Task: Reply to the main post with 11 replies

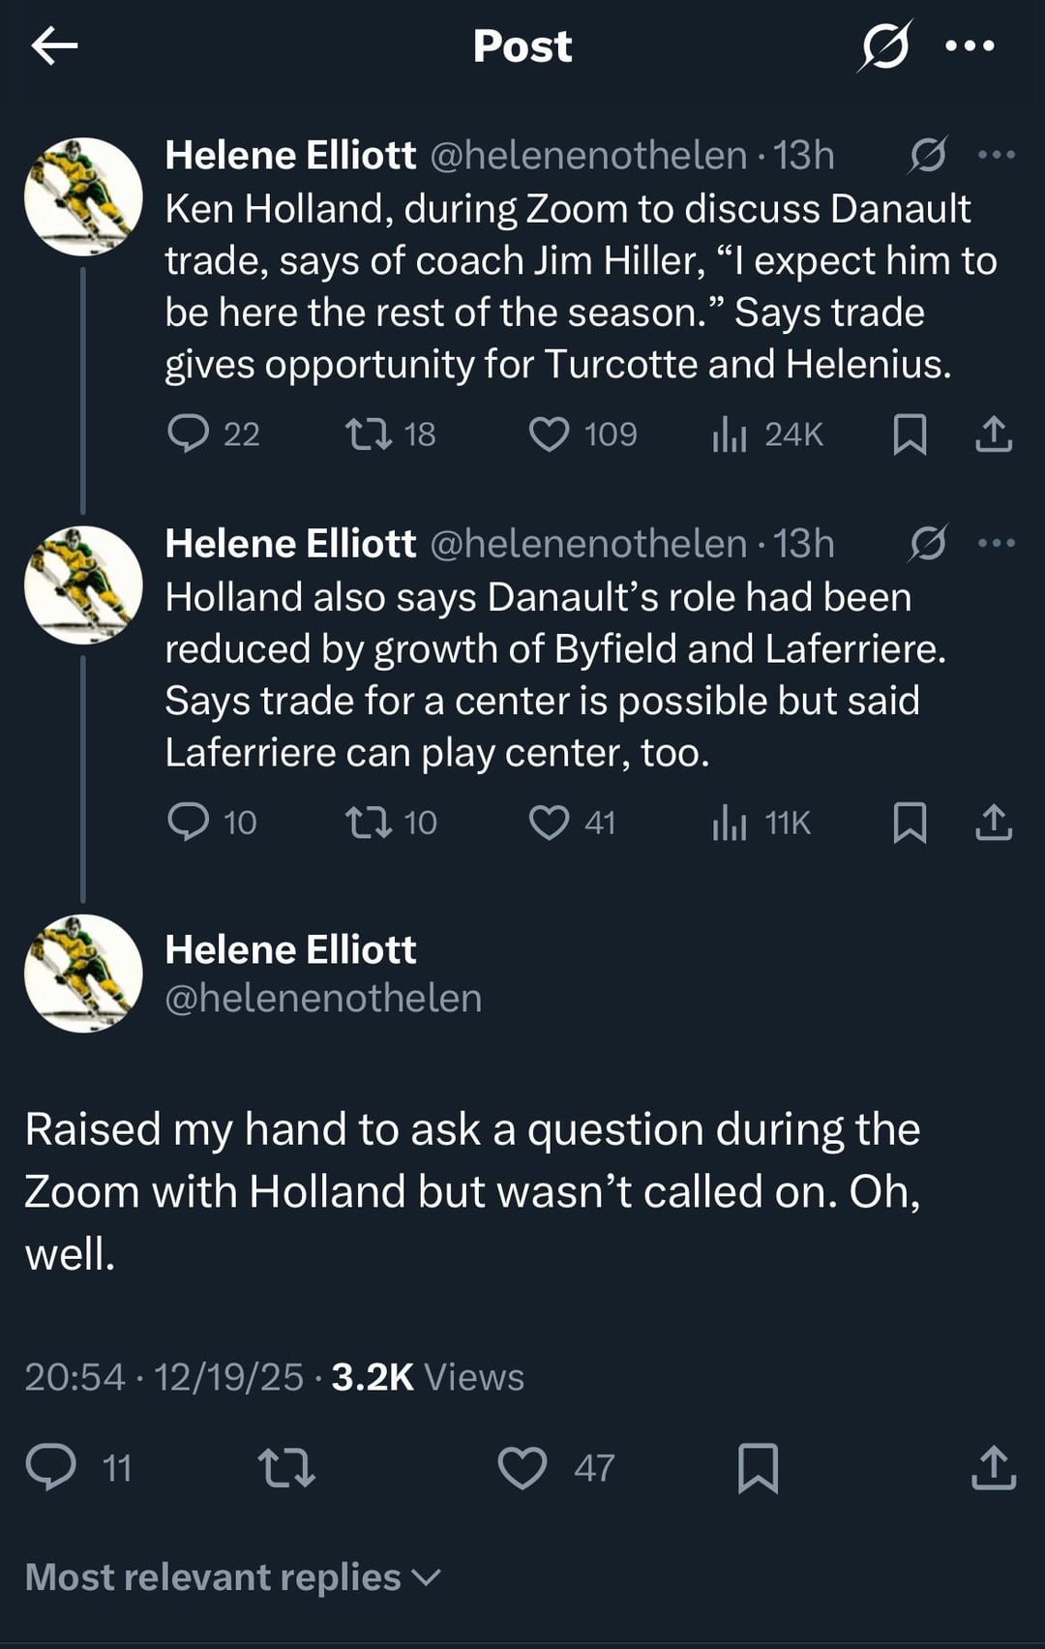Action: pyautogui.click(x=51, y=1467)
